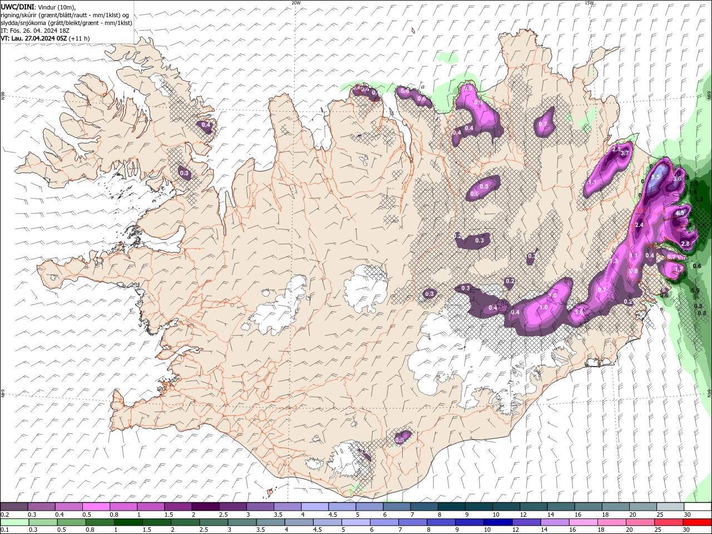
Task: Click the "0.5" snow value near Mýrdalsjökull in south
Action: 399,440
